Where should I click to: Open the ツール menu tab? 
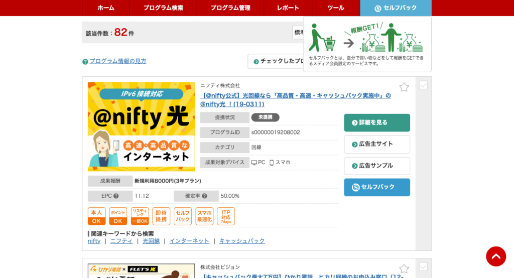click(x=336, y=8)
